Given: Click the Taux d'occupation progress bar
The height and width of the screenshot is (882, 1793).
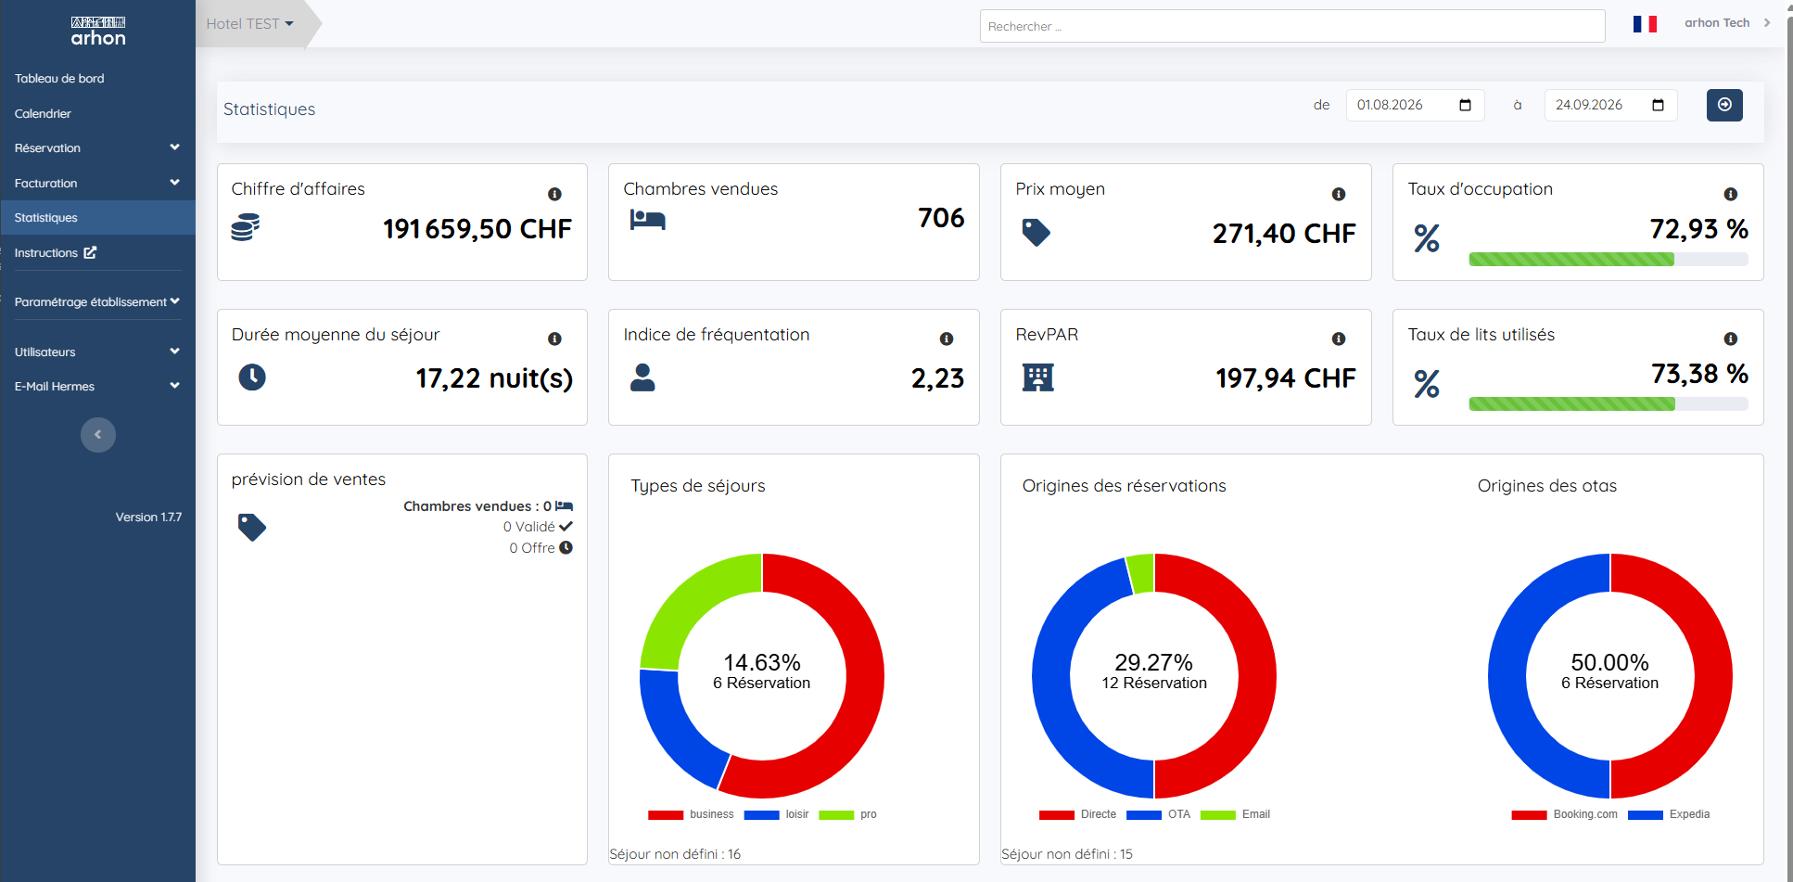Looking at the screenshot, I should (x=1609, y=260).
